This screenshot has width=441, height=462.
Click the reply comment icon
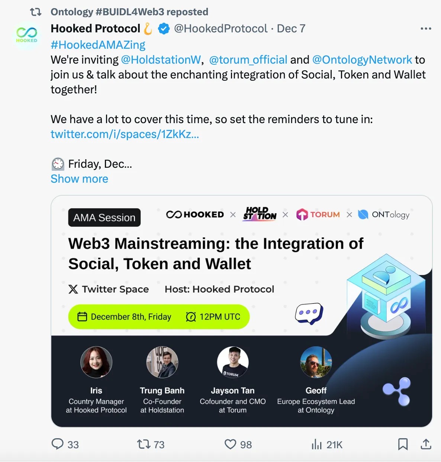tap(58, 444)
